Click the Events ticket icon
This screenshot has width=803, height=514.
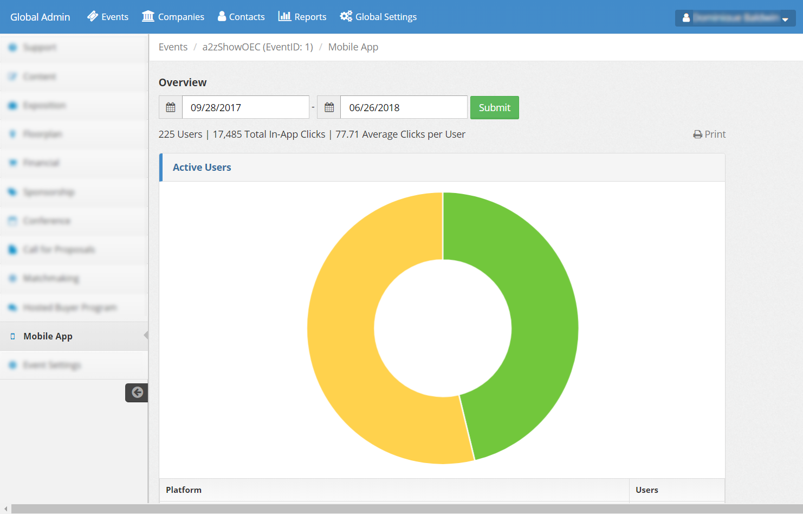coord(93,16)
